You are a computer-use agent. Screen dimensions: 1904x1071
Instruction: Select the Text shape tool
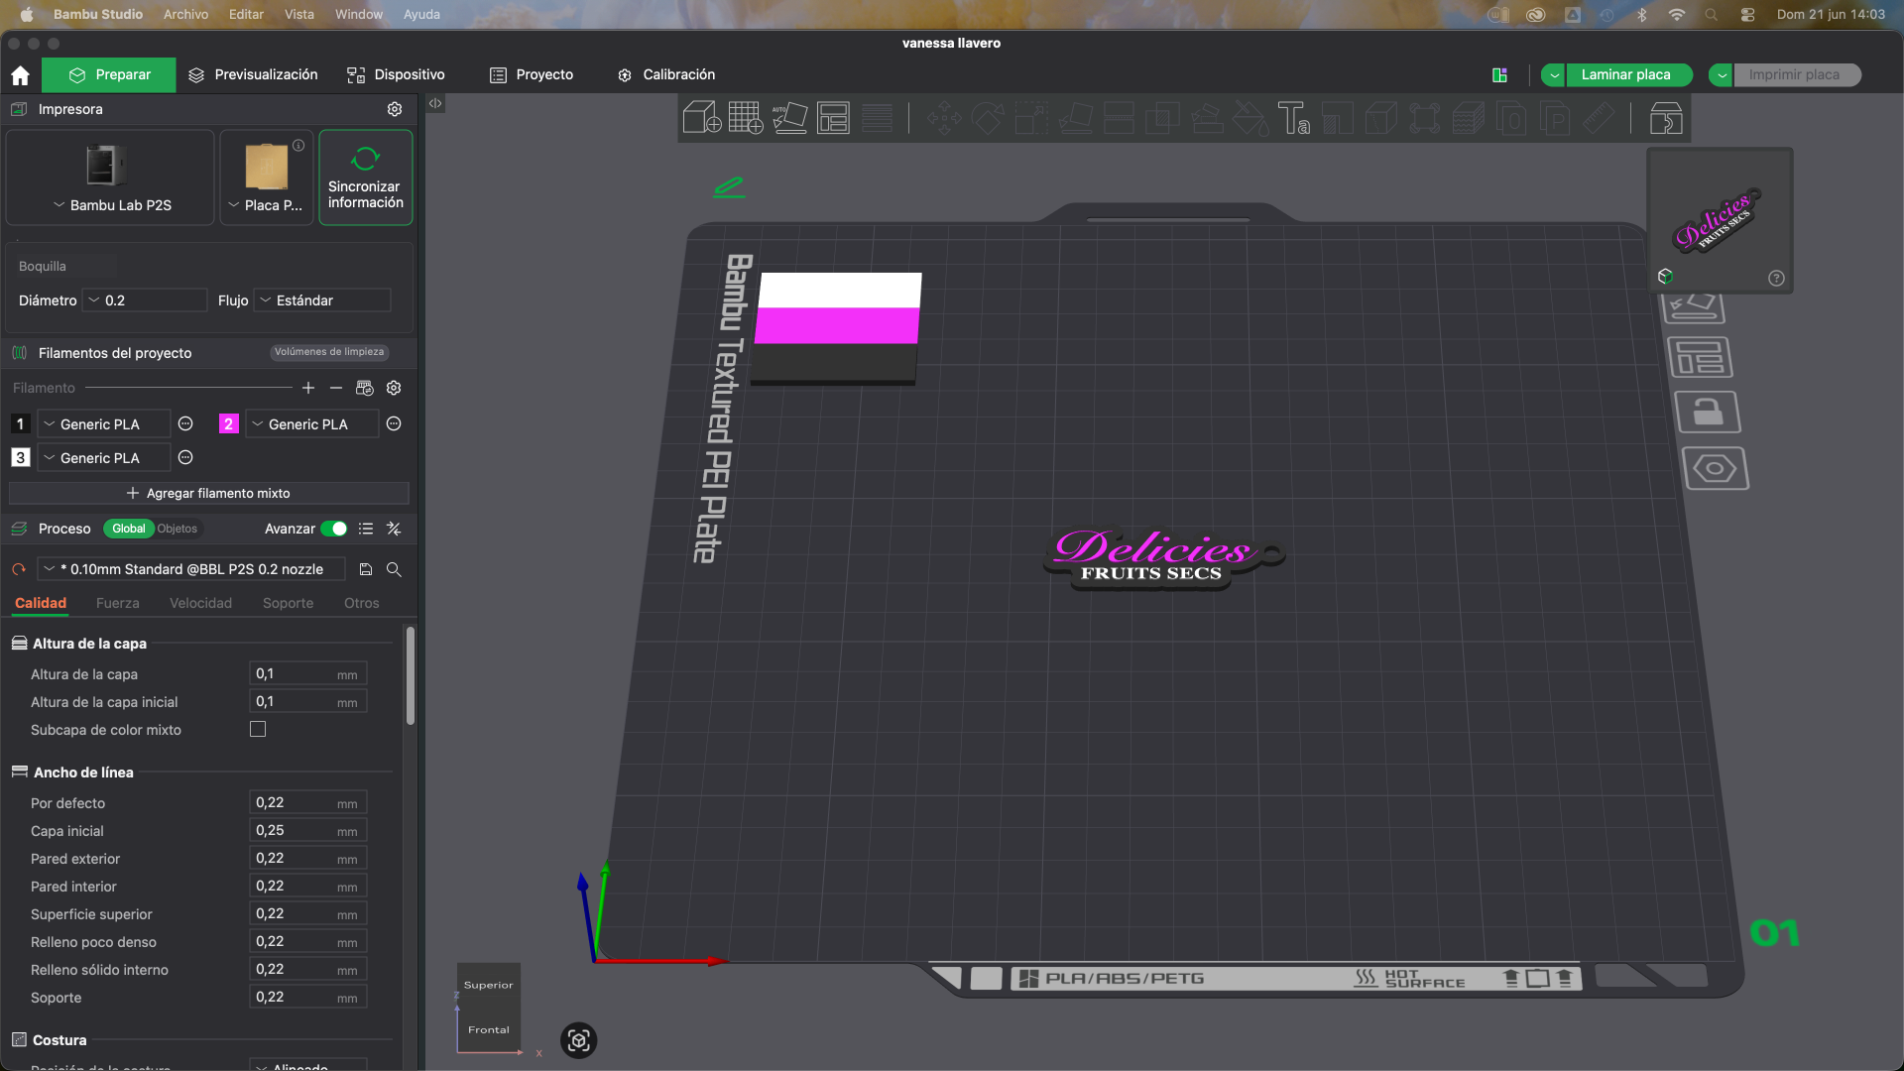(x=1293, y=119)
